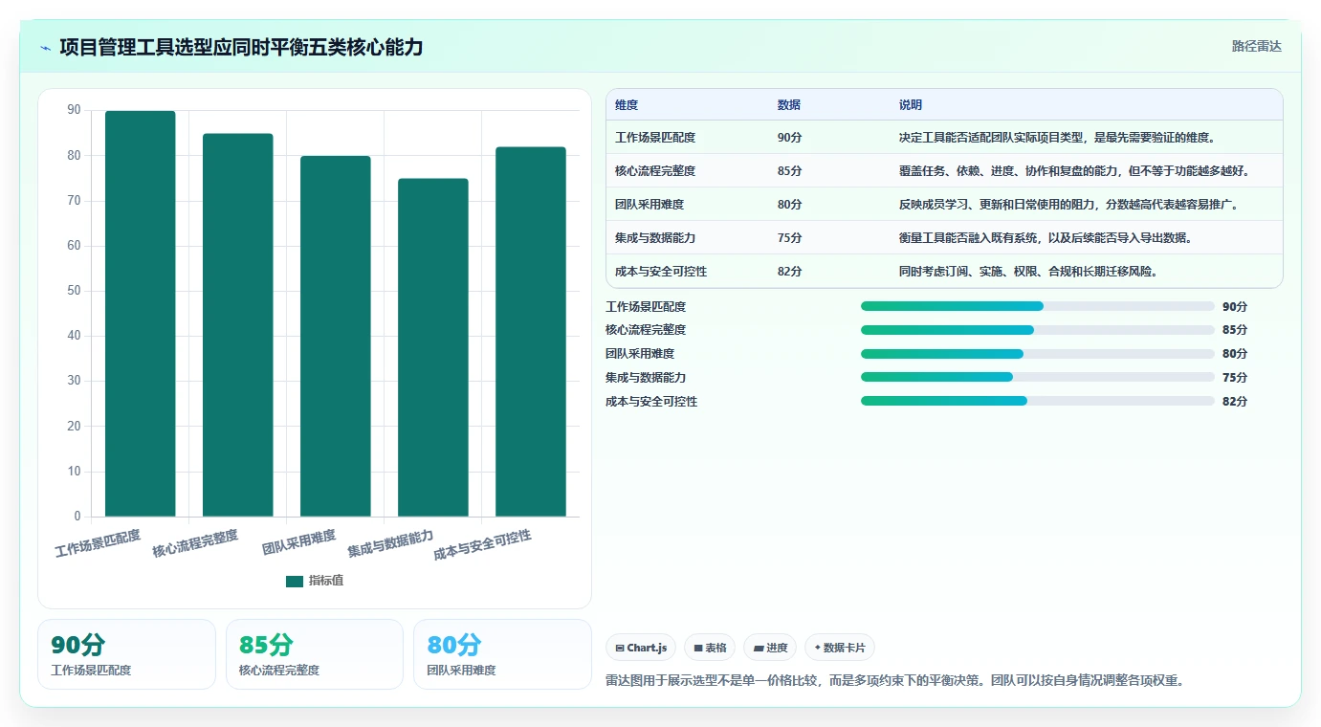Screen dimensions: 1321x727
Task: Click the description starting 覆盖任务、依赖、进度
Action: (x=1074, y=171)
